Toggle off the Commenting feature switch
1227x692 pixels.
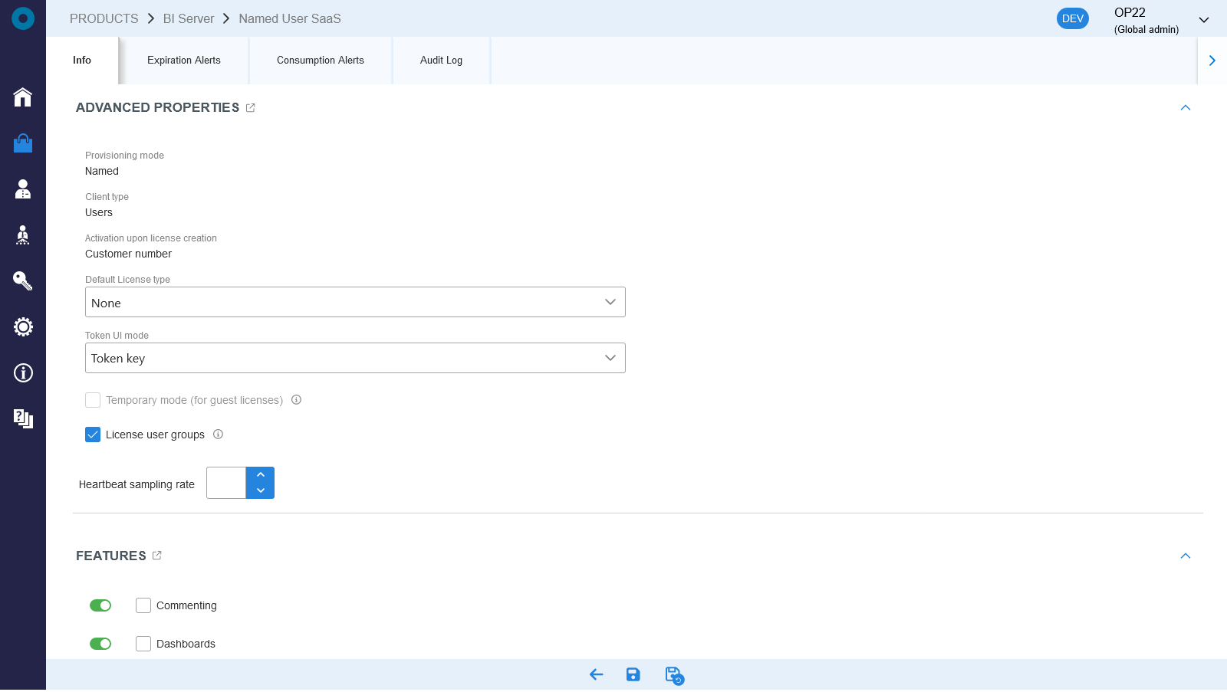[x=100, y=605]
